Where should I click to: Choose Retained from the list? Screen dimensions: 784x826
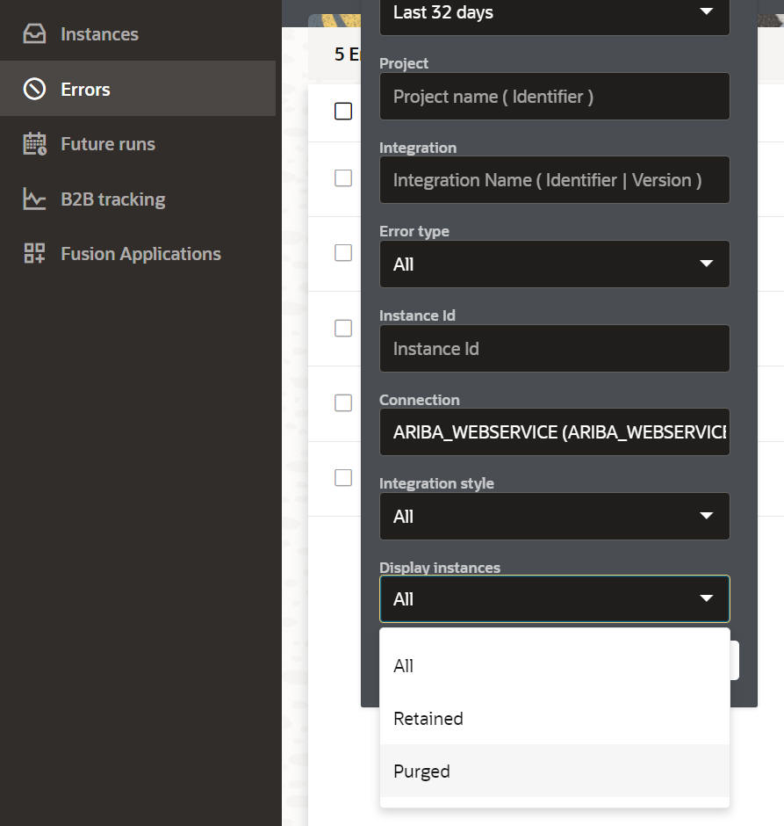pyautogui.click(x=428, y=718)
